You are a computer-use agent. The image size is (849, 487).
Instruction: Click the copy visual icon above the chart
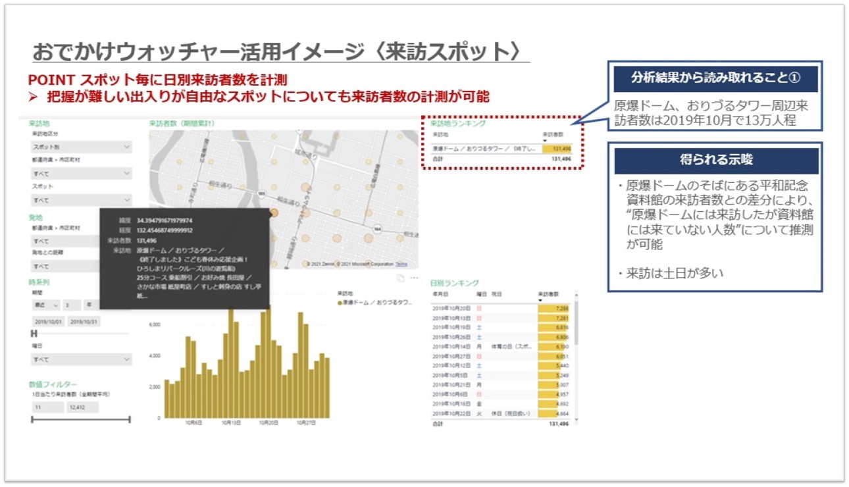point(400,278)
